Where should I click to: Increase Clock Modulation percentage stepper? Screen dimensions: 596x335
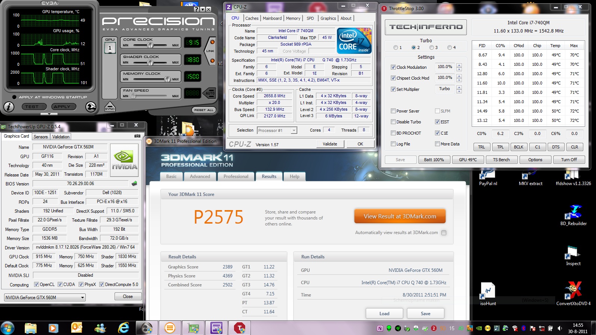[459, 65]
